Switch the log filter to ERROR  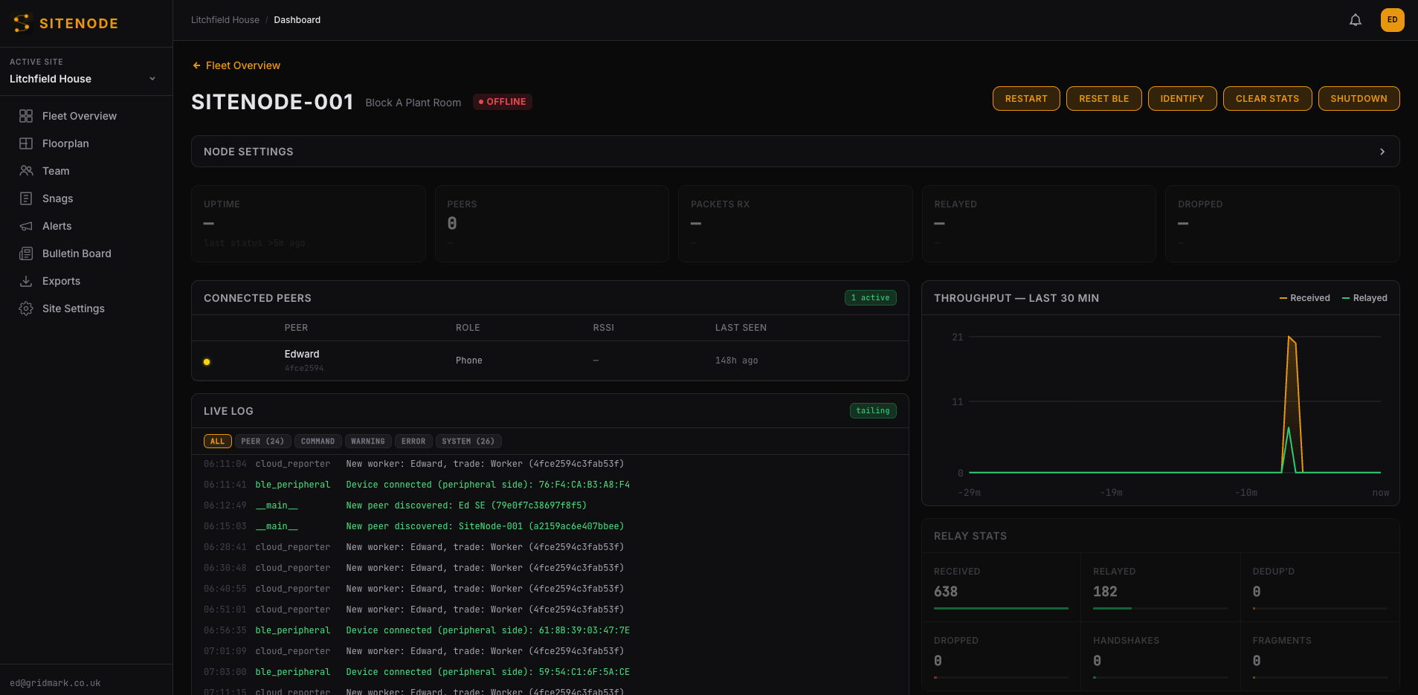[413, 441]
